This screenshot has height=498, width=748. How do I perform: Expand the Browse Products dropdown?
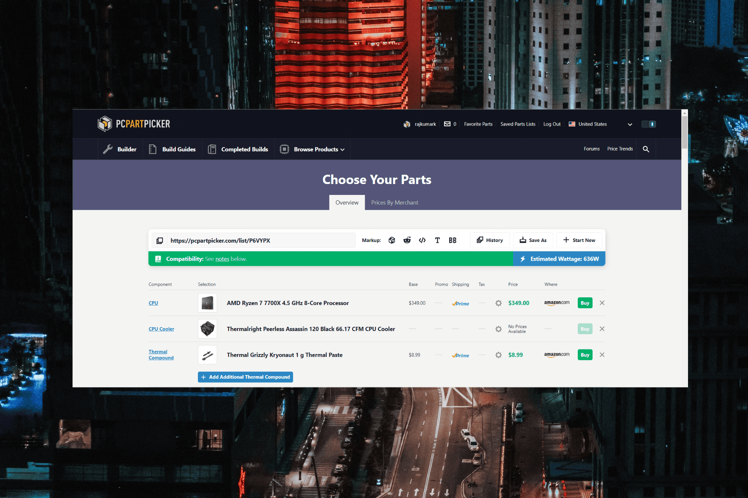click(312, 149)
